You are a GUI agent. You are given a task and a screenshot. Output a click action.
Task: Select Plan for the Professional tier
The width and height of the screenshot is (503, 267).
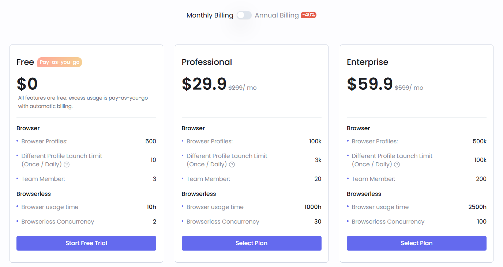pos(251,243)
